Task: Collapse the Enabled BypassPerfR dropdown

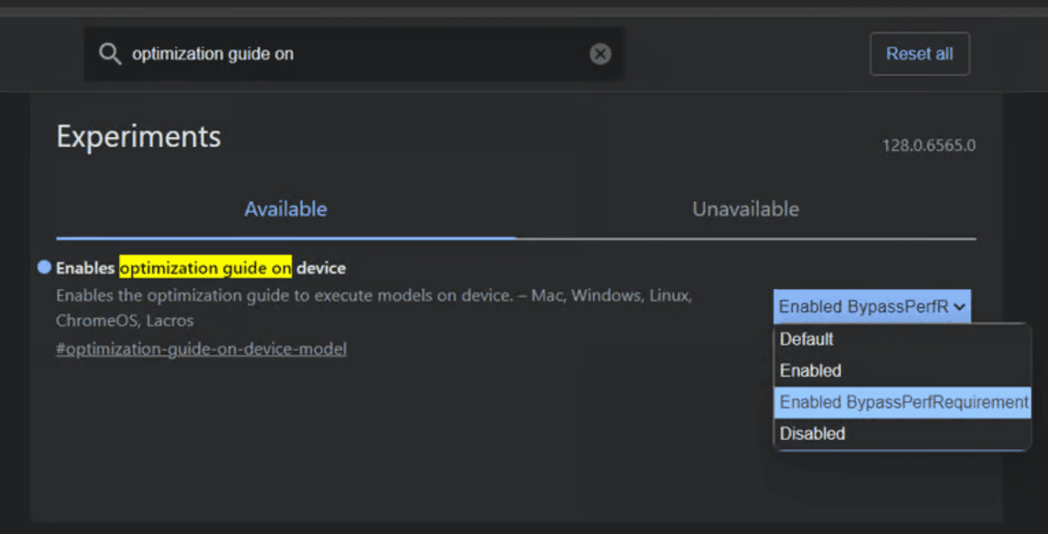Action: (x=872, y=306)
